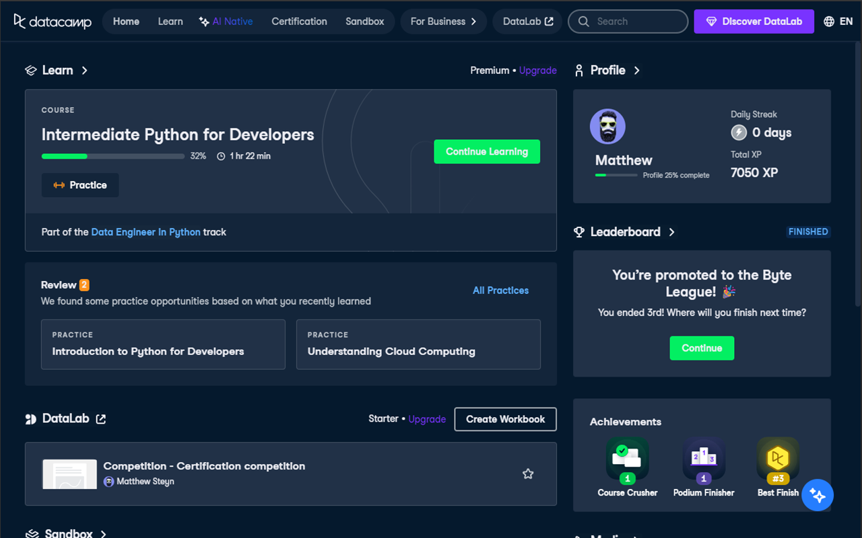Screen dimensions: 862x538
Task: Click the Upgrade link next to Starter
Action: pyautogui.click(x=427, y=419)
